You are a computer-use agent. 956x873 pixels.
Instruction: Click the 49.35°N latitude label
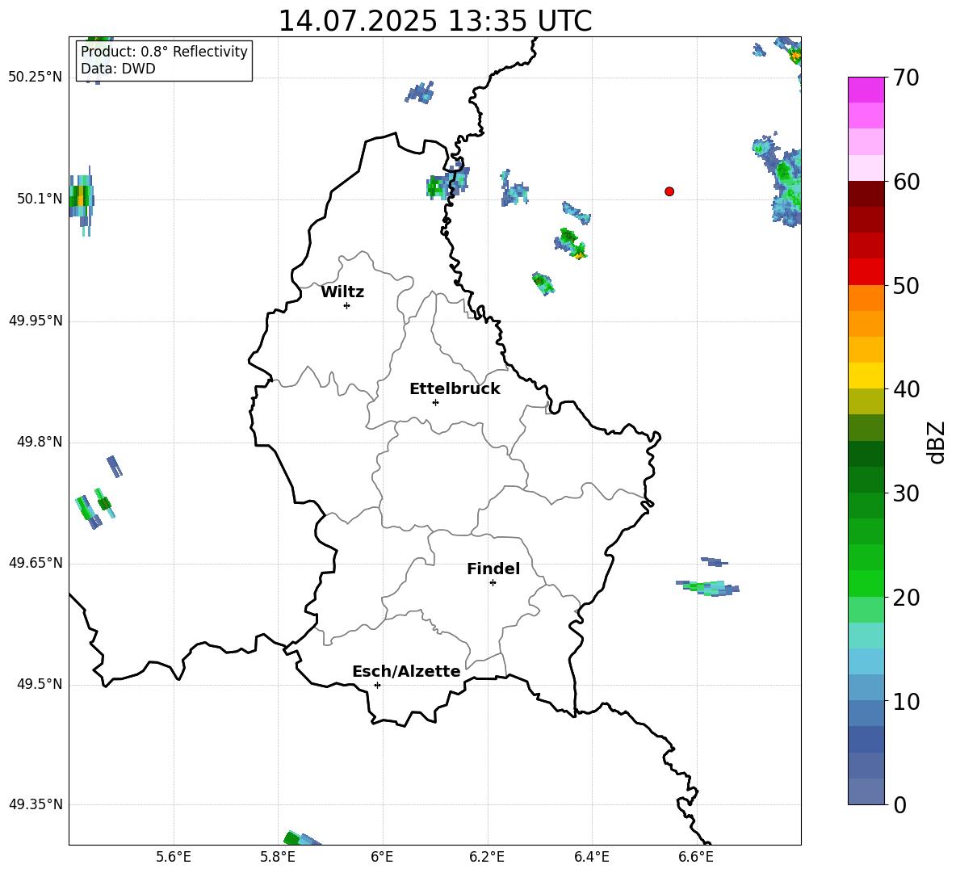coord(36,804)
